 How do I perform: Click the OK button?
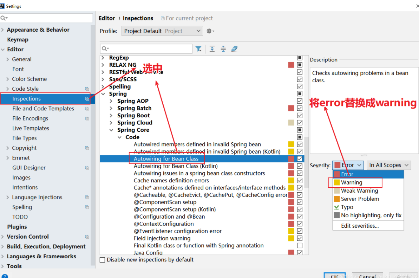point(335,276)
